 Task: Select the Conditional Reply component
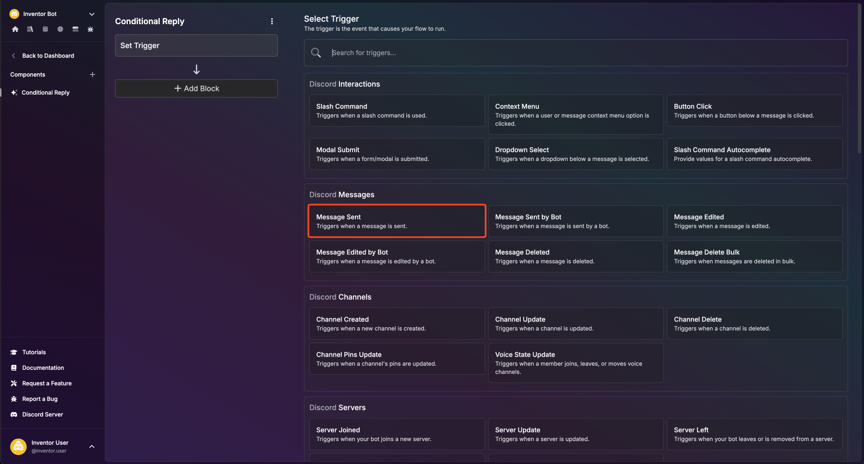[x=45, y=93]
